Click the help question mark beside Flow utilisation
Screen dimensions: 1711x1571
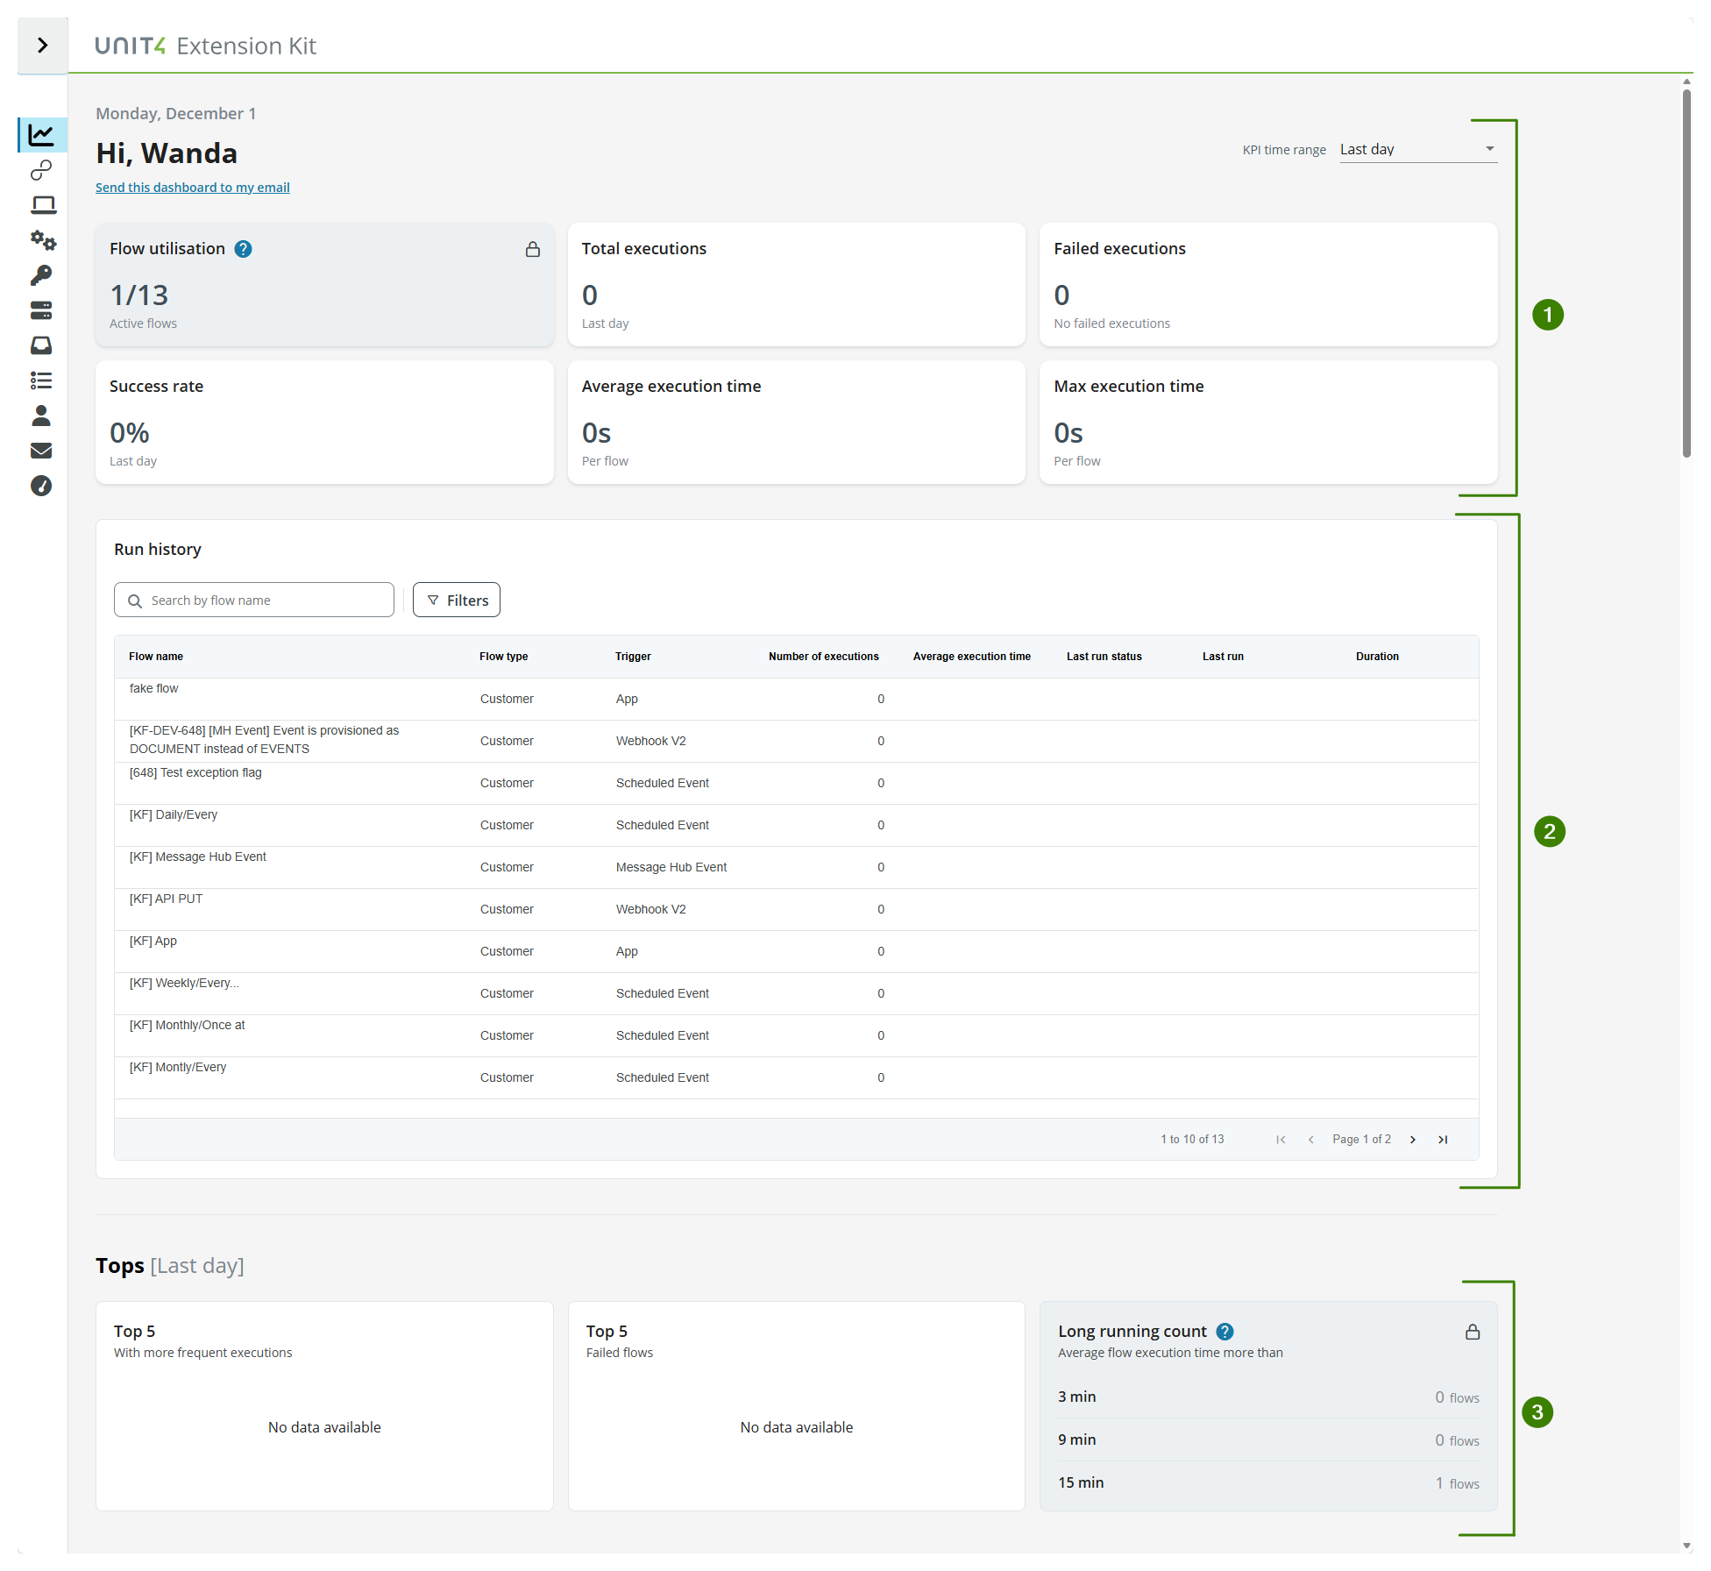243,249
